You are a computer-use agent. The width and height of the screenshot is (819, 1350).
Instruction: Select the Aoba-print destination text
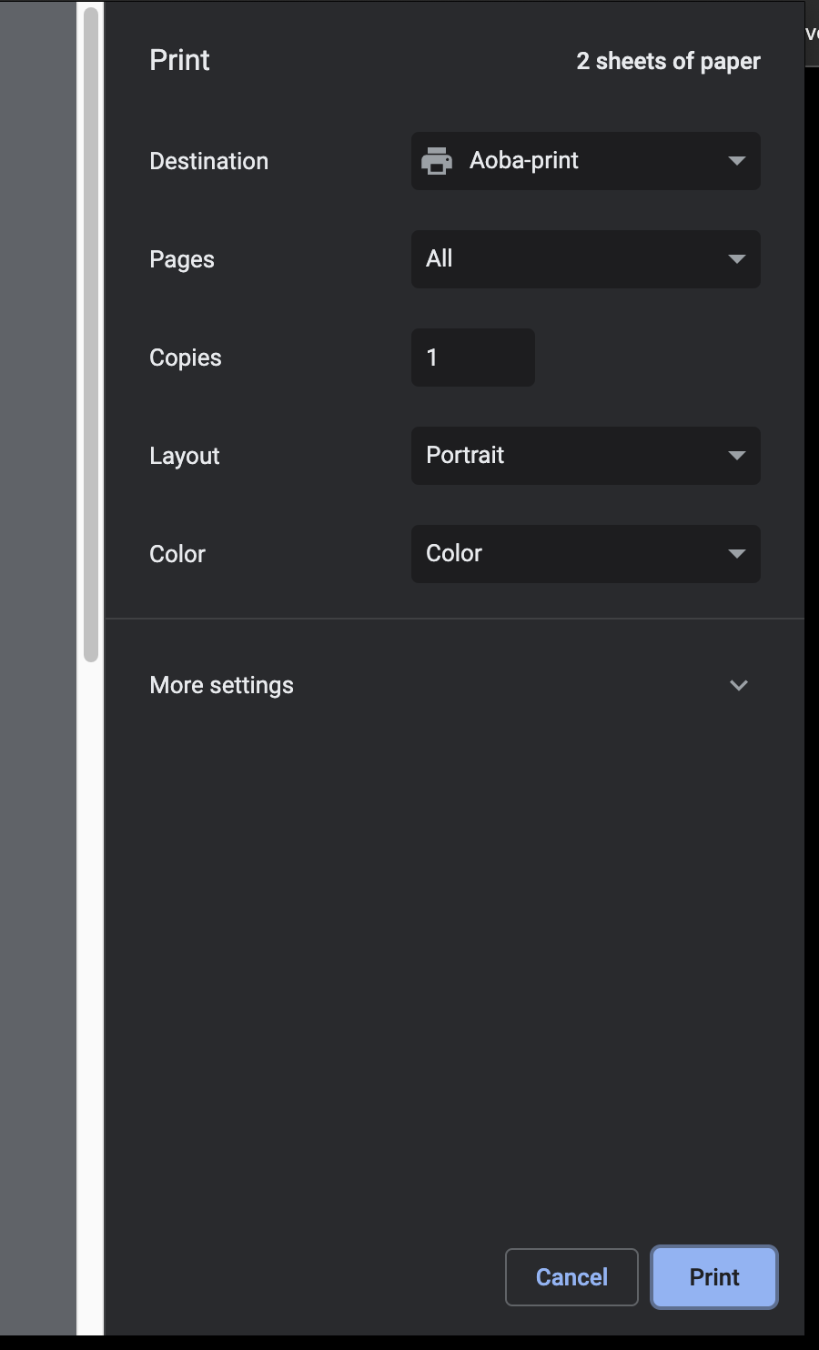524,161
